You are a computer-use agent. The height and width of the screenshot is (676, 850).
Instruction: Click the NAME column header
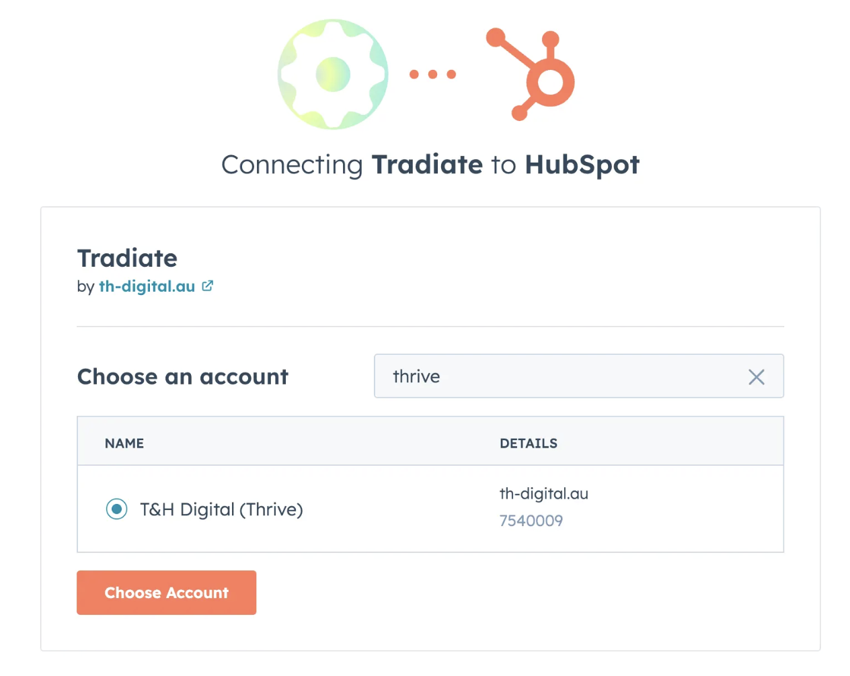click(124, 443)
